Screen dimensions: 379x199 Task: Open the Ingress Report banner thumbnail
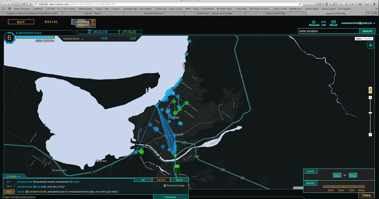pyautogui.click(x=83, y=23)
